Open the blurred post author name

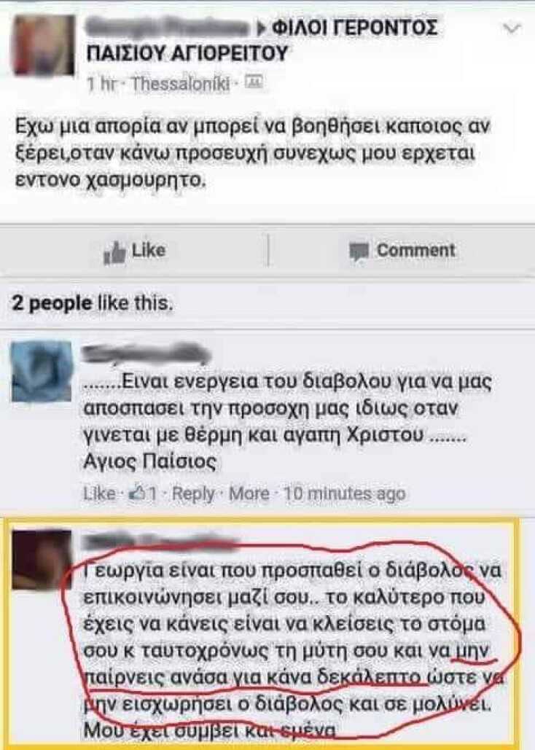pos(168,26)
